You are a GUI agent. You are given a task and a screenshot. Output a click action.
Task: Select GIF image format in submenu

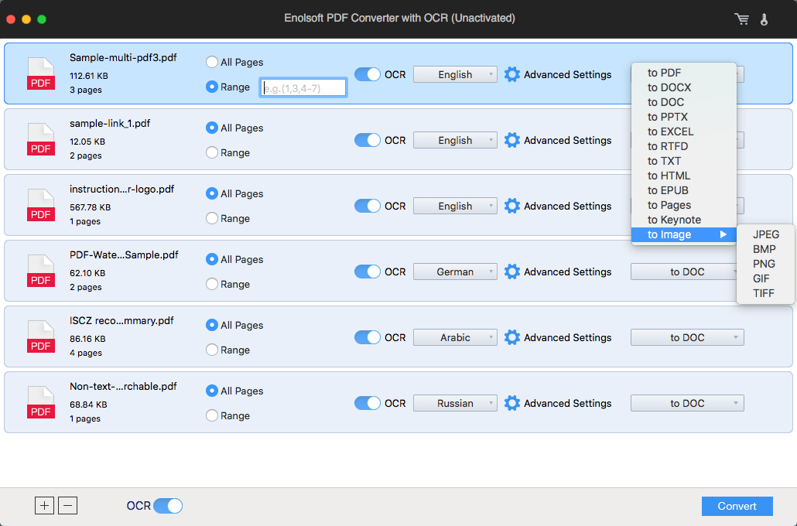(x=765, y=278)
